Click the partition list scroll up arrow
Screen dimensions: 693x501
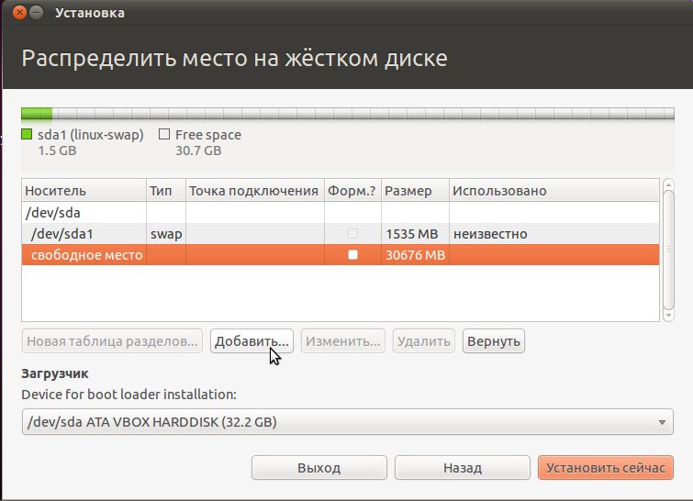669,184
